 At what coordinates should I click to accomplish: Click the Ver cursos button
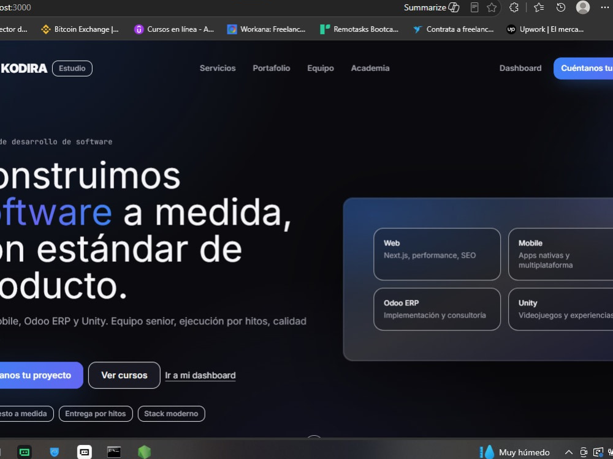coord(124,375)
